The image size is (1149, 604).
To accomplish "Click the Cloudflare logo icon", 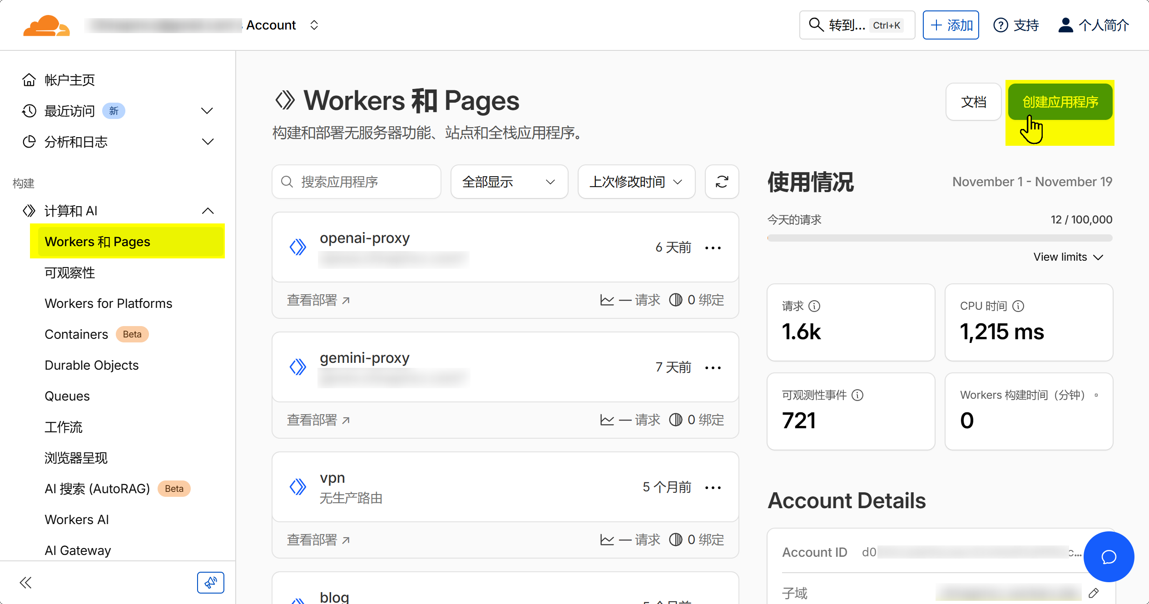I will 46,25.
